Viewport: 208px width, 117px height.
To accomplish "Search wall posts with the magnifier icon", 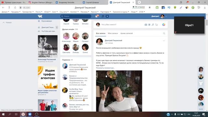I will click(164, 33).
